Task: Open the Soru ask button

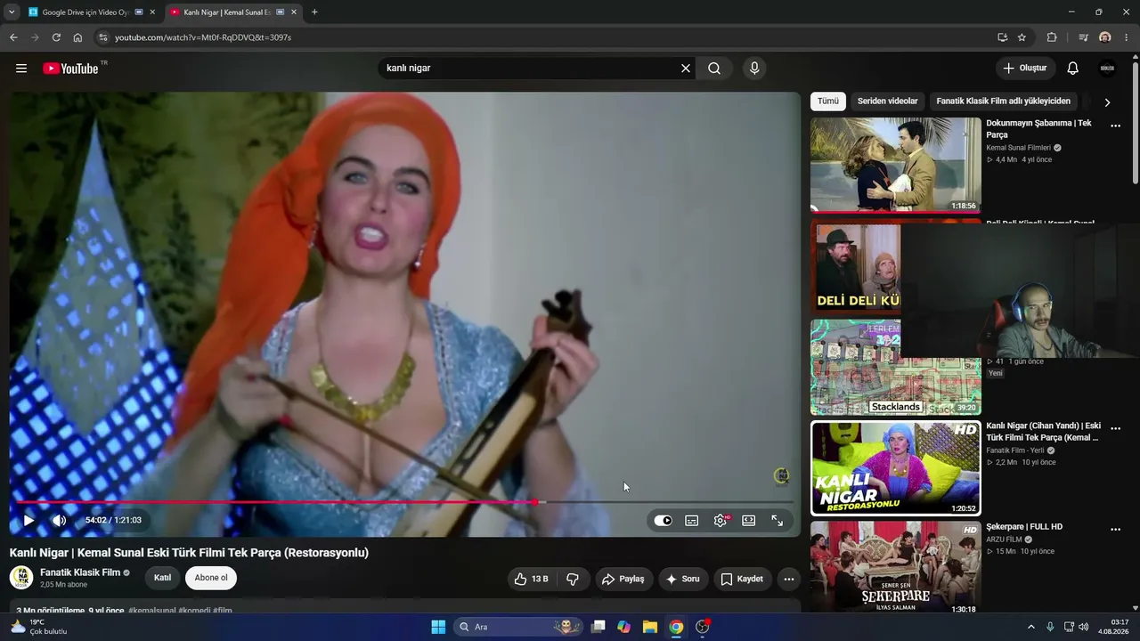Action: coord(682,579)
